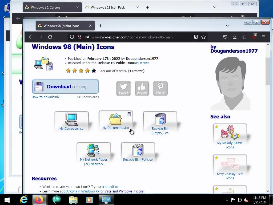Image resolution: width=273 pixels, height=205 pixels.
Task: Bookmark this page with the star icon
Action: [203, 37]
